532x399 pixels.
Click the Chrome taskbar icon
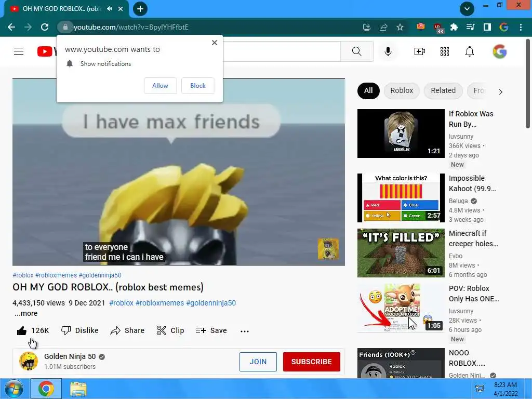(46, 389)
